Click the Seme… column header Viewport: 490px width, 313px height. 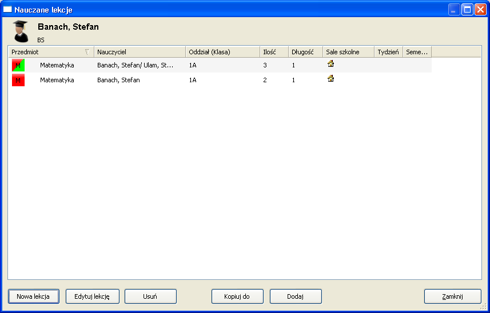417,52
